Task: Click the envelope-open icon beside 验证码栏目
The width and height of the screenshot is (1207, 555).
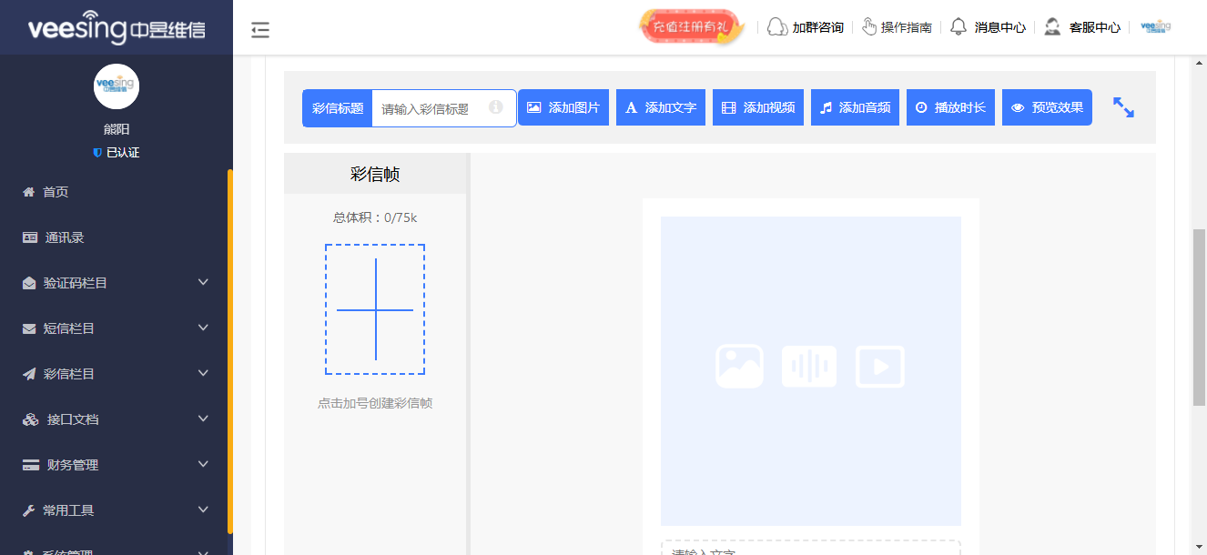Action: [x=29, y=283]
